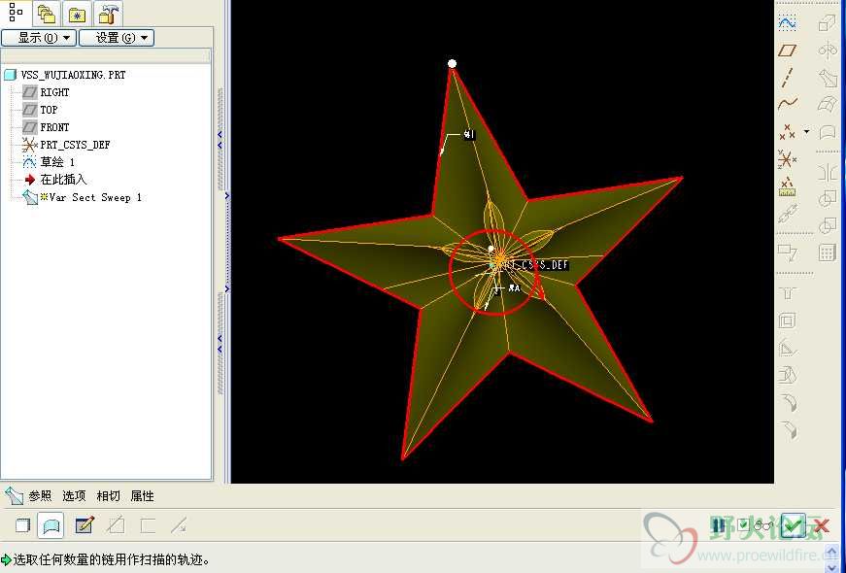Click the PRT_CSYS_DEF label in viewport
The height and width of the screenshot is (573, 846).
coord(537,265)
